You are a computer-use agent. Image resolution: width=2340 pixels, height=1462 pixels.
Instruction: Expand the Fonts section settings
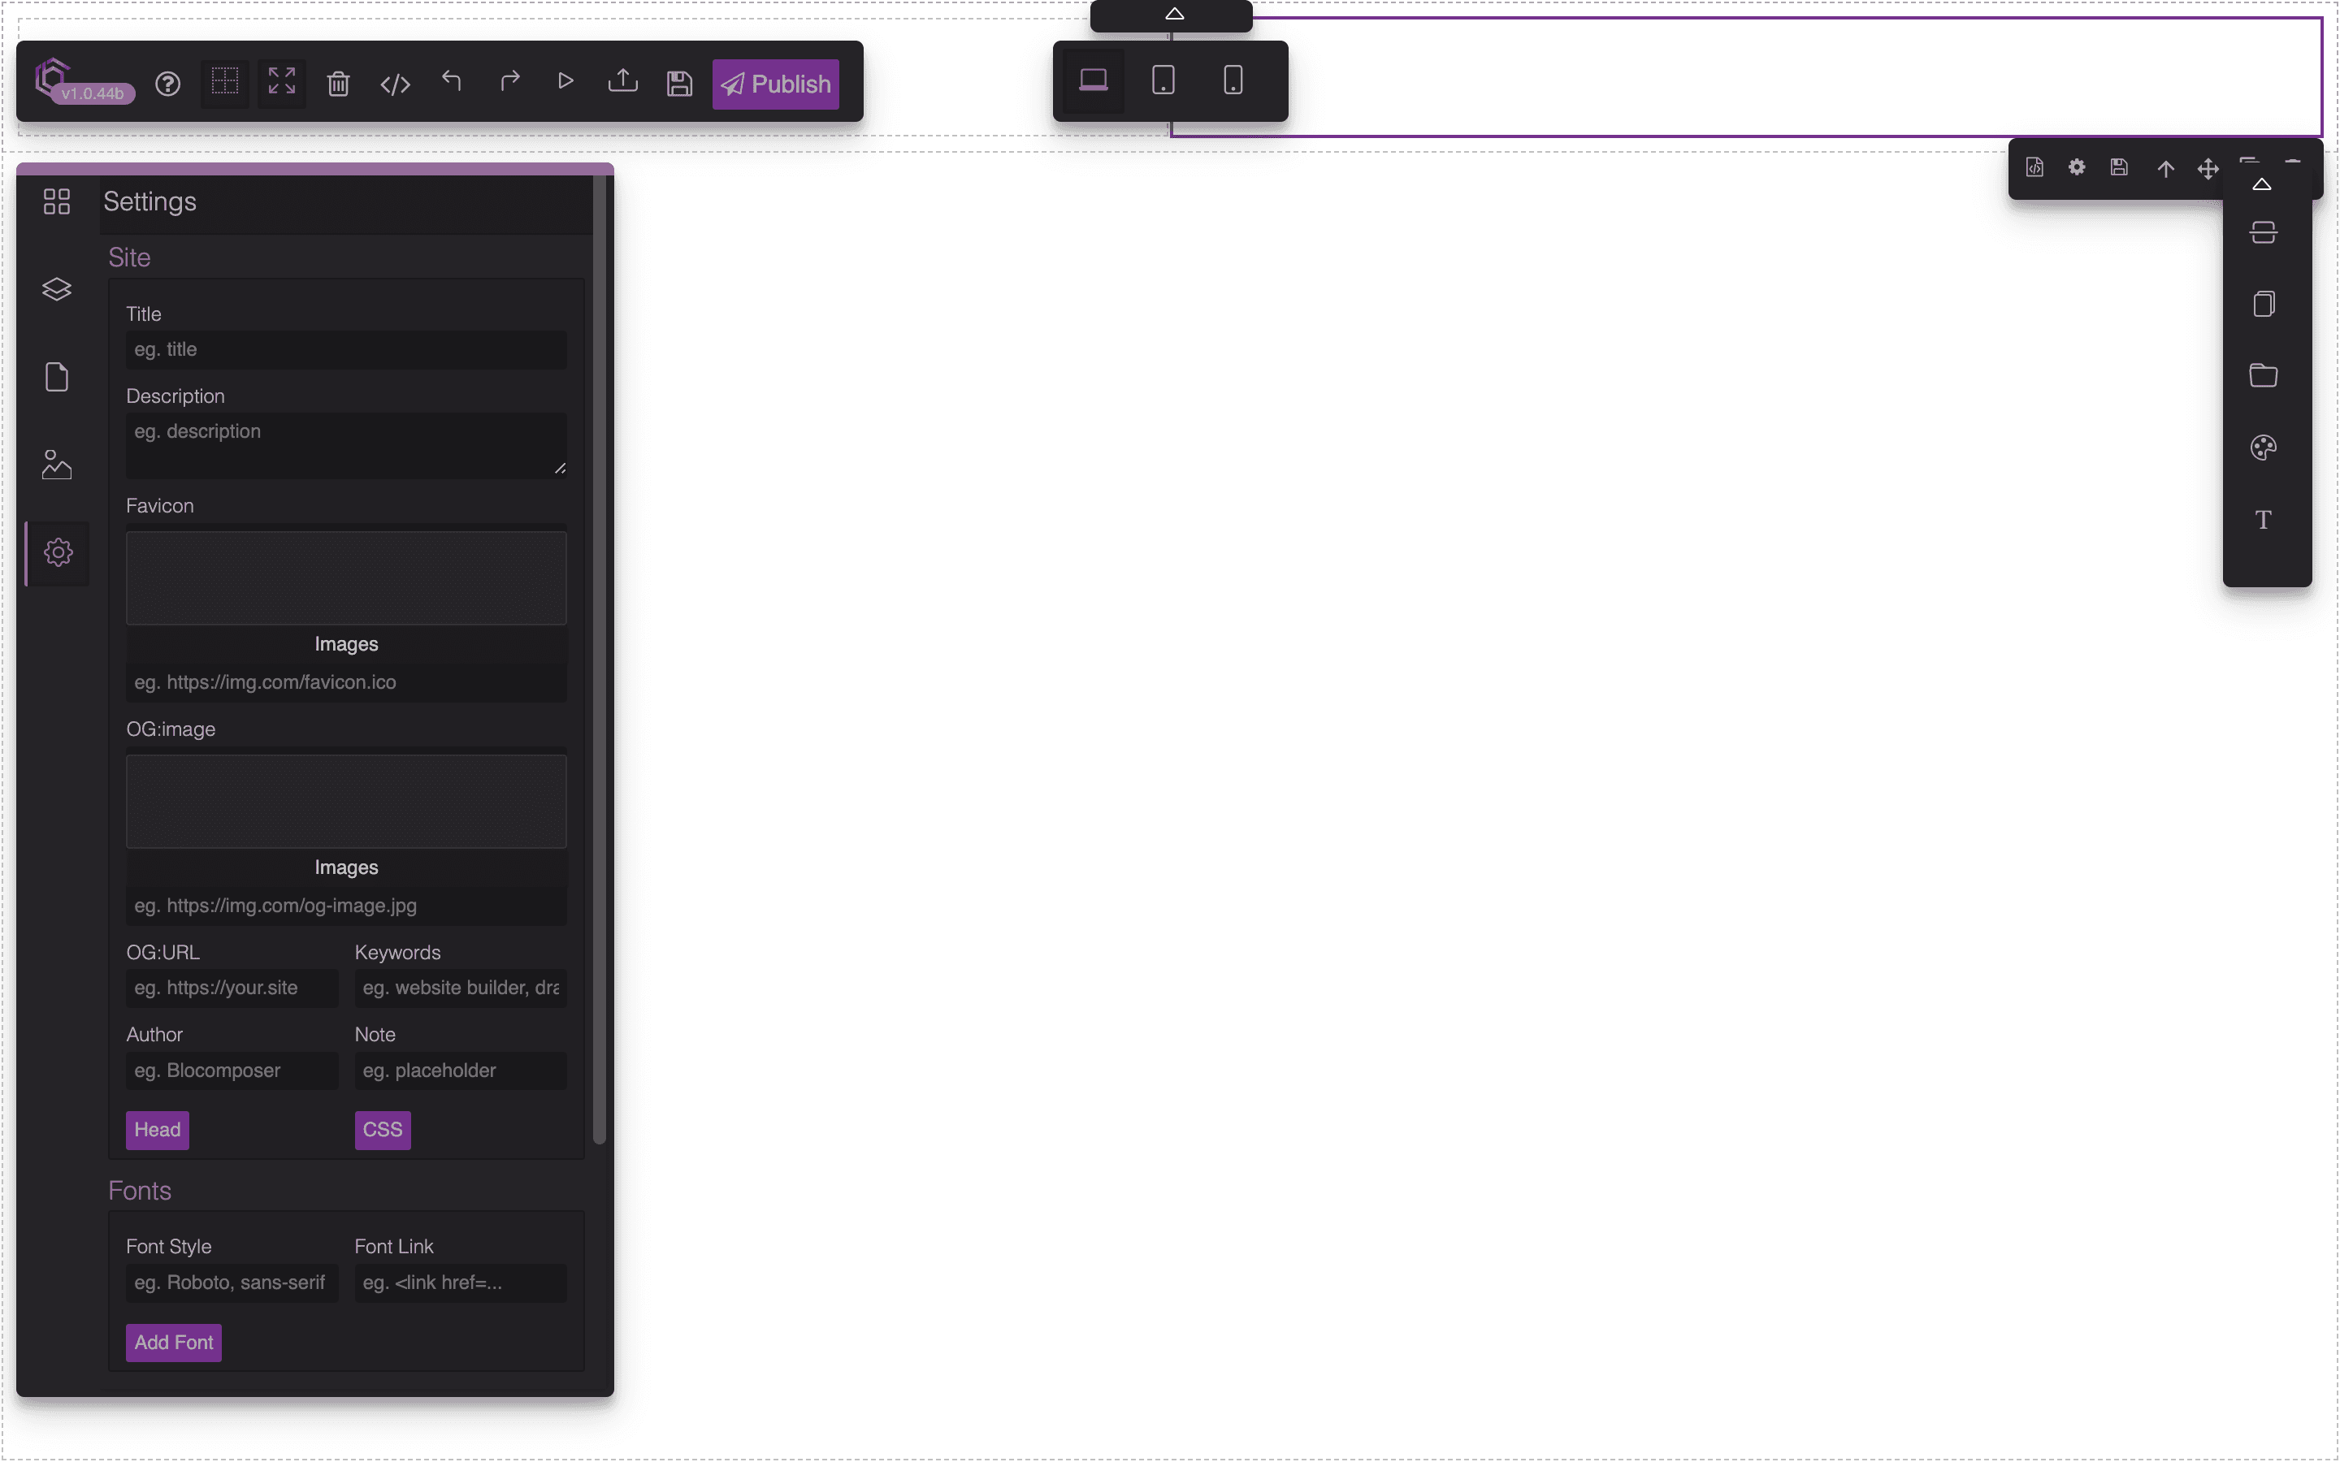[138, 1189]
